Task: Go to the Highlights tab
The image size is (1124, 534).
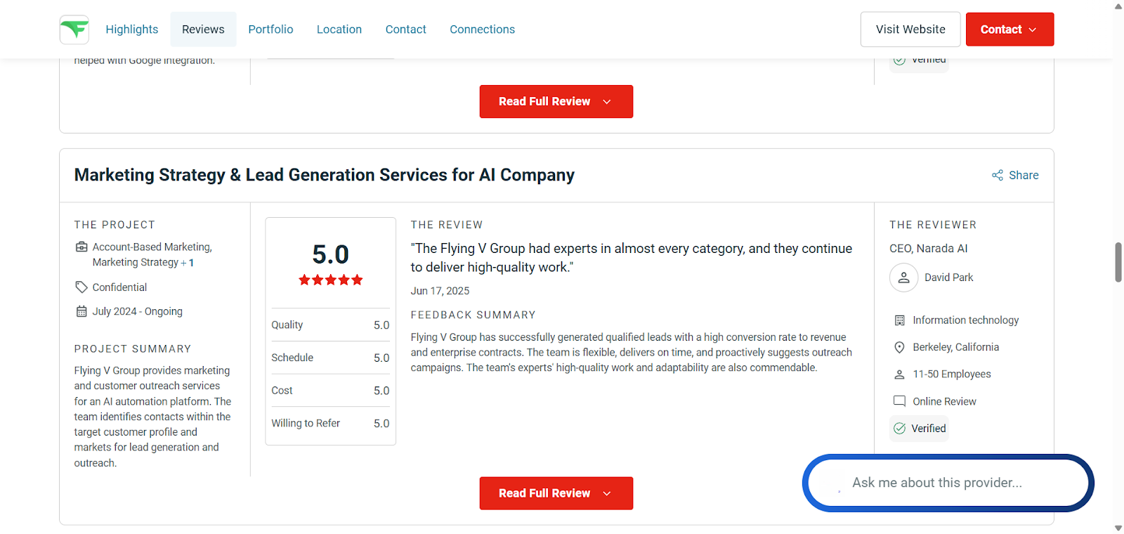Action: [x=132, y=30]
